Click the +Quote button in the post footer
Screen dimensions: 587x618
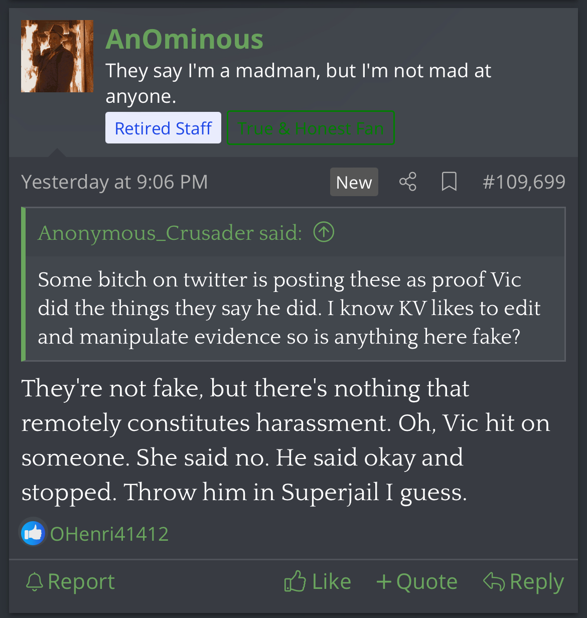417,582
